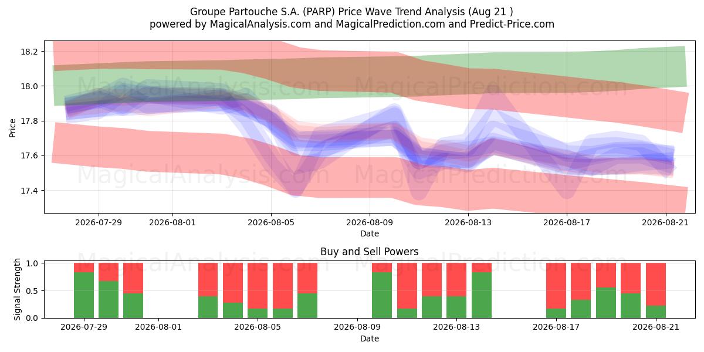Click the 2026-08-13 date tick of the Buy and Sell Powers chart
The image size is (704, 352).
(x=456, y=327)
